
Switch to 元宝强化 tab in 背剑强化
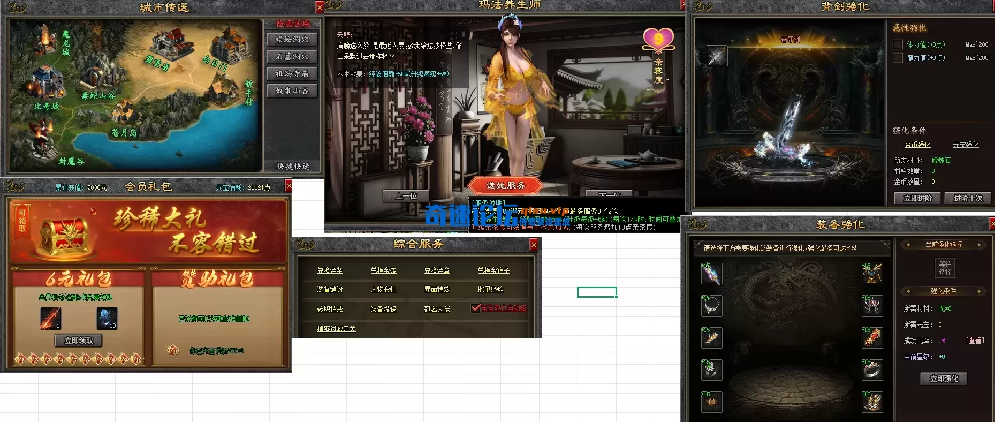(966, 145)
